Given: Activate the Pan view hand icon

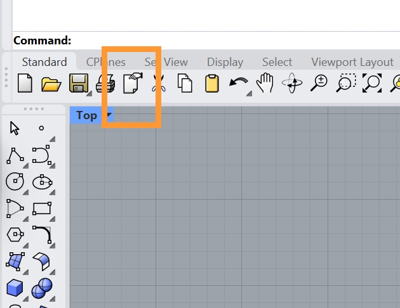Looking at the screenshot, I should 263,82.
